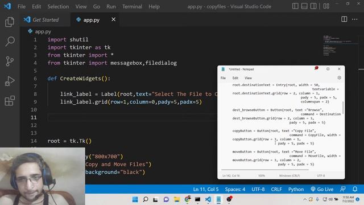The width and height of the screenshot is (364, 205).
Task: Open the Edit menu in VS Code
Action: [36, 6]
